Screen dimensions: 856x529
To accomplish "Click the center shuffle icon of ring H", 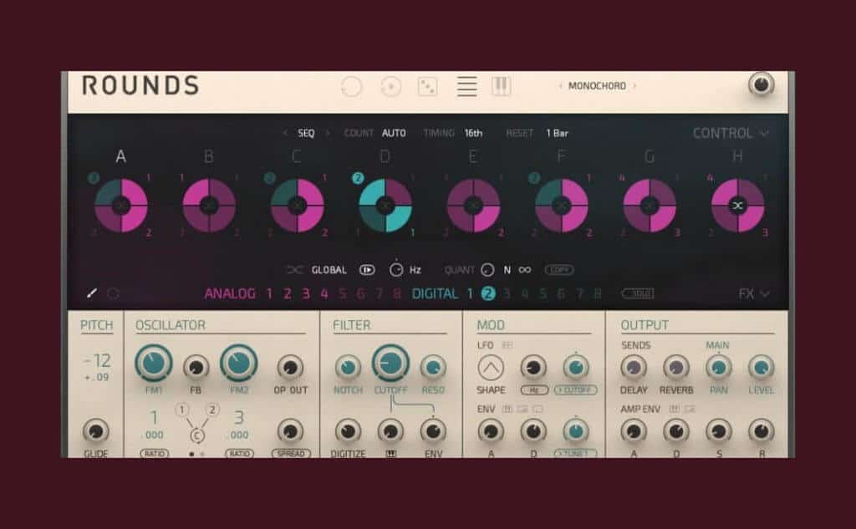I will 737,206.
